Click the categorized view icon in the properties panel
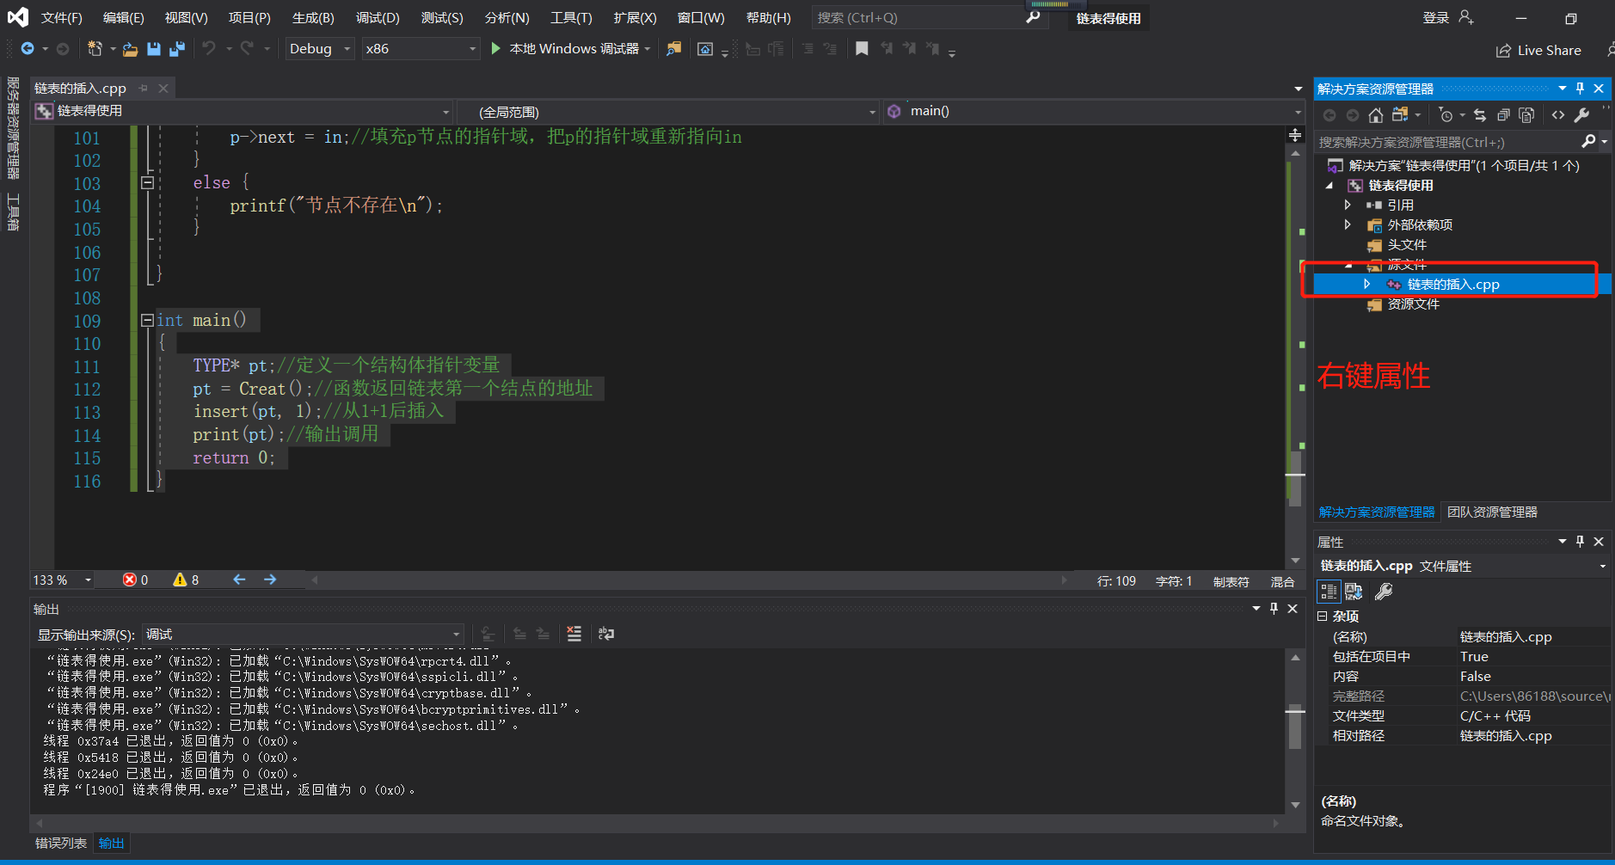1615x865 pixels. pyautogui.click(x=1329, y=592)
